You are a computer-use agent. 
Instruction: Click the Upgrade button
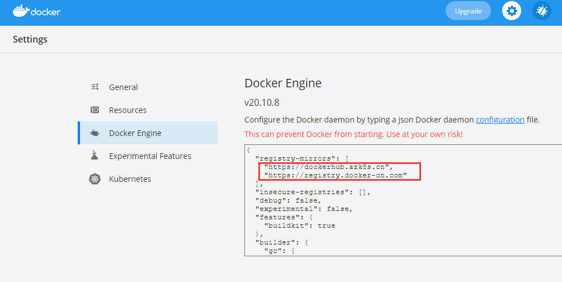[468, 11]
